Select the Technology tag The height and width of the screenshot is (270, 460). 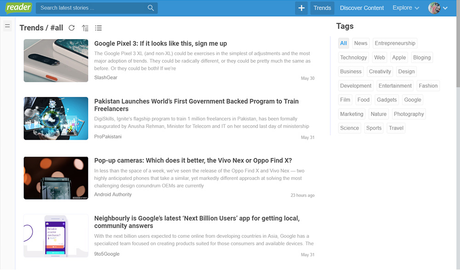click(x=353, y=57)
